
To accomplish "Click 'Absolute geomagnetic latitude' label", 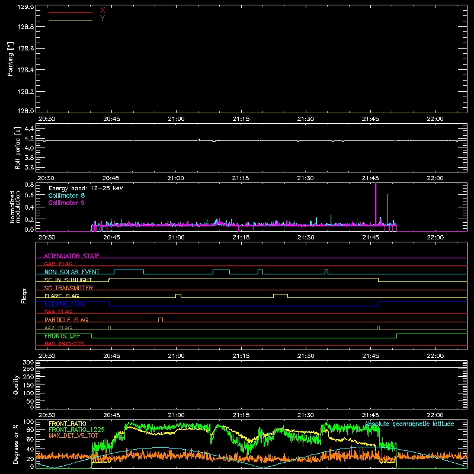I will pyautogui.click(x=409, y=424).
